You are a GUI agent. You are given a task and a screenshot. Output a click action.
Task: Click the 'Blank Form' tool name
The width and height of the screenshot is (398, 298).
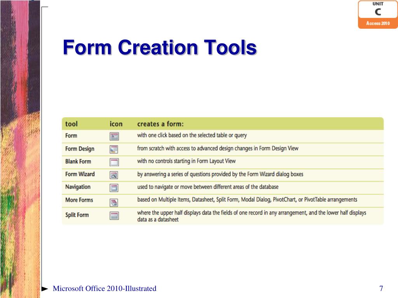pyautogui.click(x=78, y=161)
